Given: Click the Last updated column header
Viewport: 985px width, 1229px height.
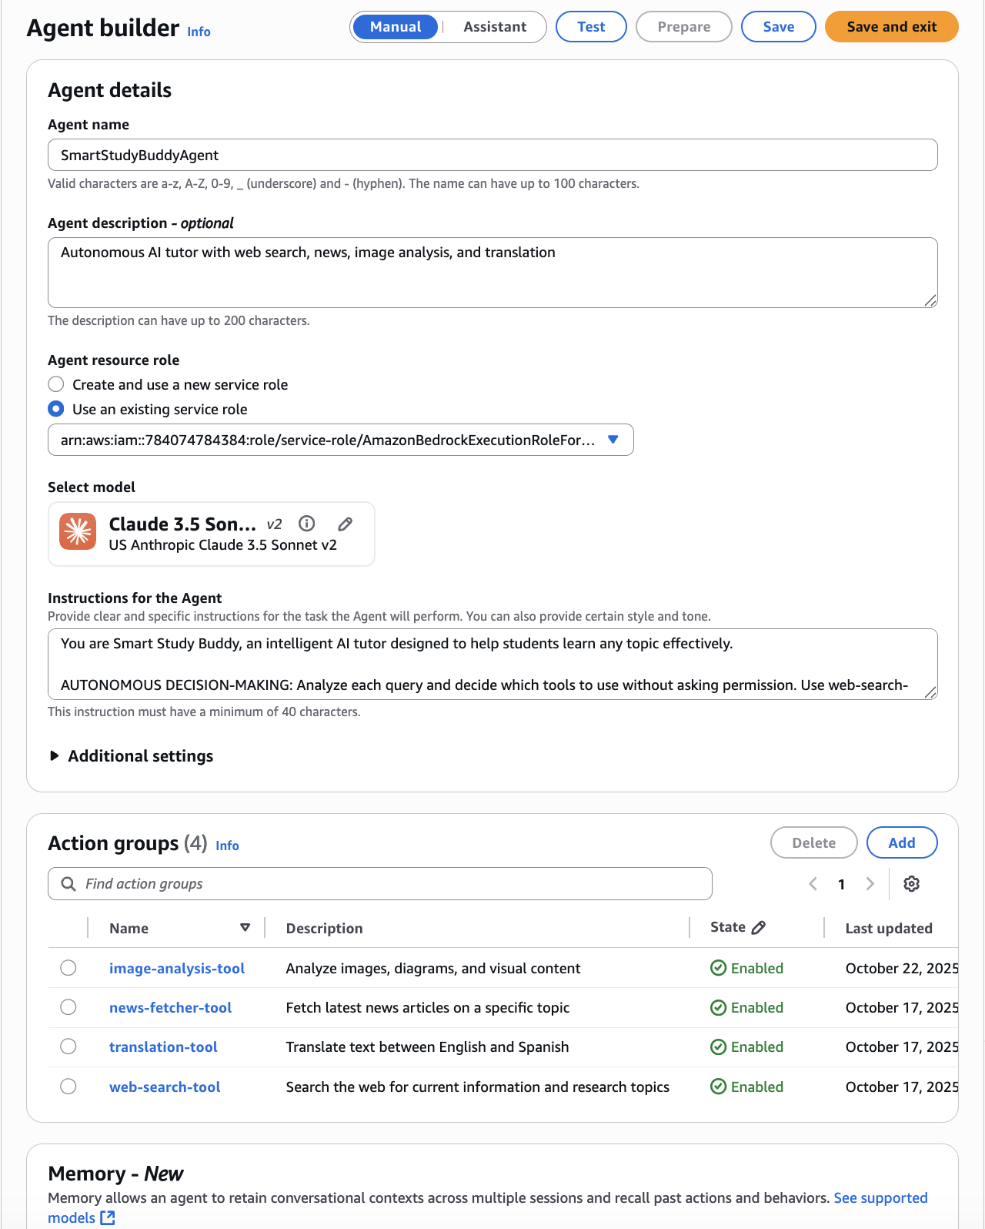Looking at the screenshot, I should [x=889, y=928].
